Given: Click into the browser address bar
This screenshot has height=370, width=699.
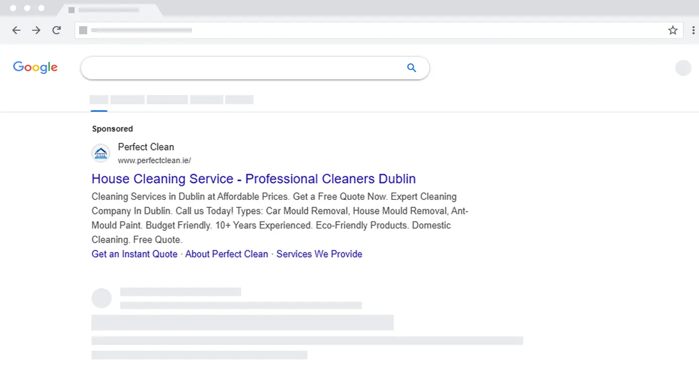Looking at the screenshot, I should pos(353,31).
